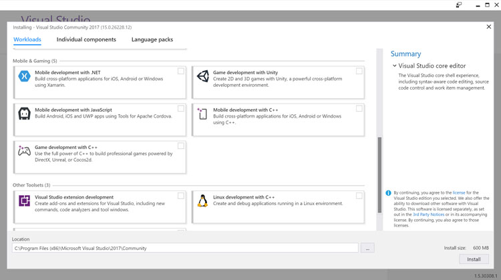Click the Mobile & Gaming (5) section header

click(x=35, y=61)
